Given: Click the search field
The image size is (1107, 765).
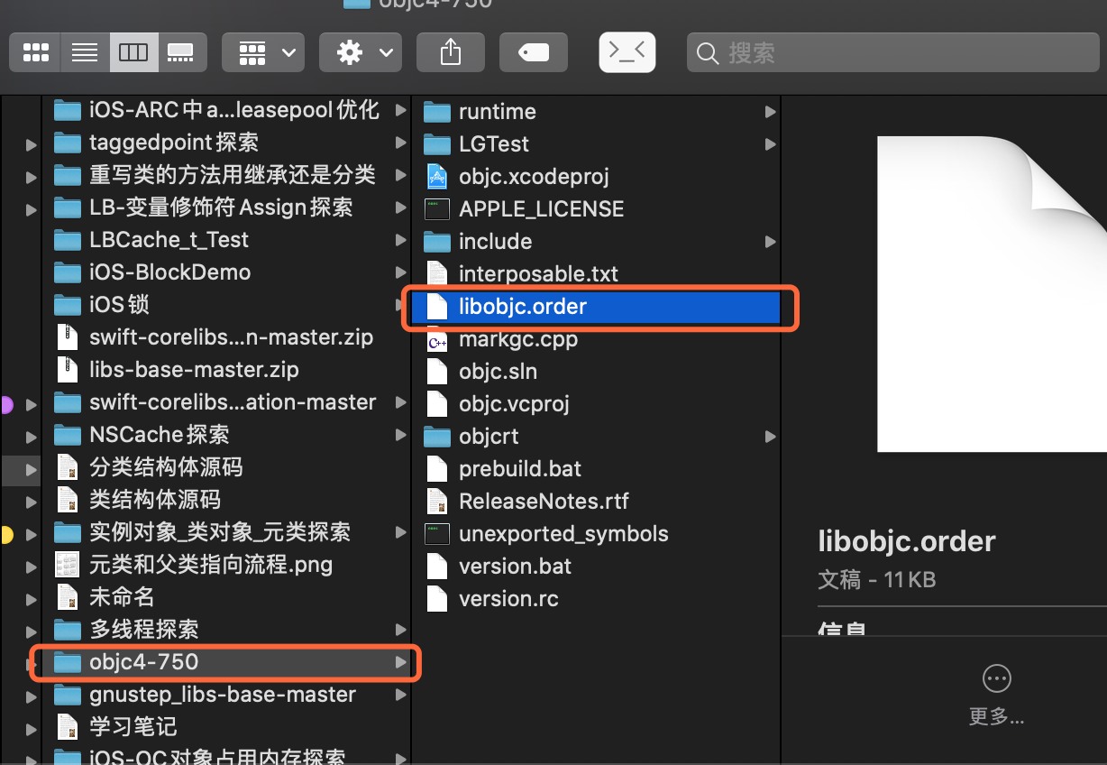Looking at the screenshot, I should click(892, 53).
